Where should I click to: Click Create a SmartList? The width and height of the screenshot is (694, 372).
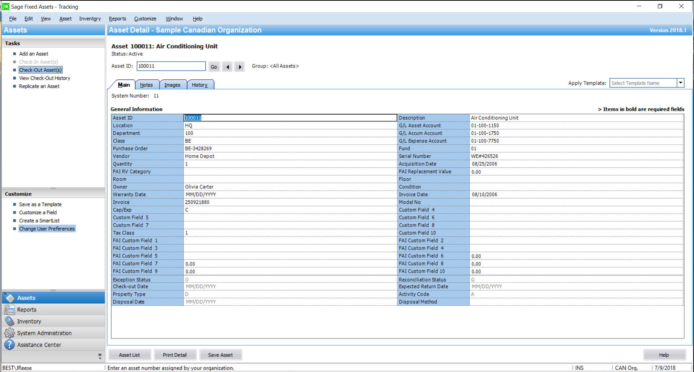[x=39, y=220]
